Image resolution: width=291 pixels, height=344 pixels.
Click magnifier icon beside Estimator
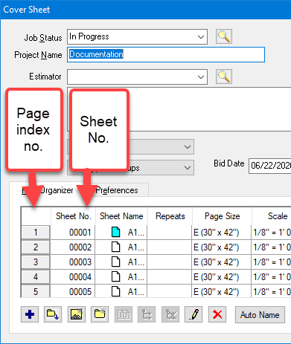(x=224, y=77)
